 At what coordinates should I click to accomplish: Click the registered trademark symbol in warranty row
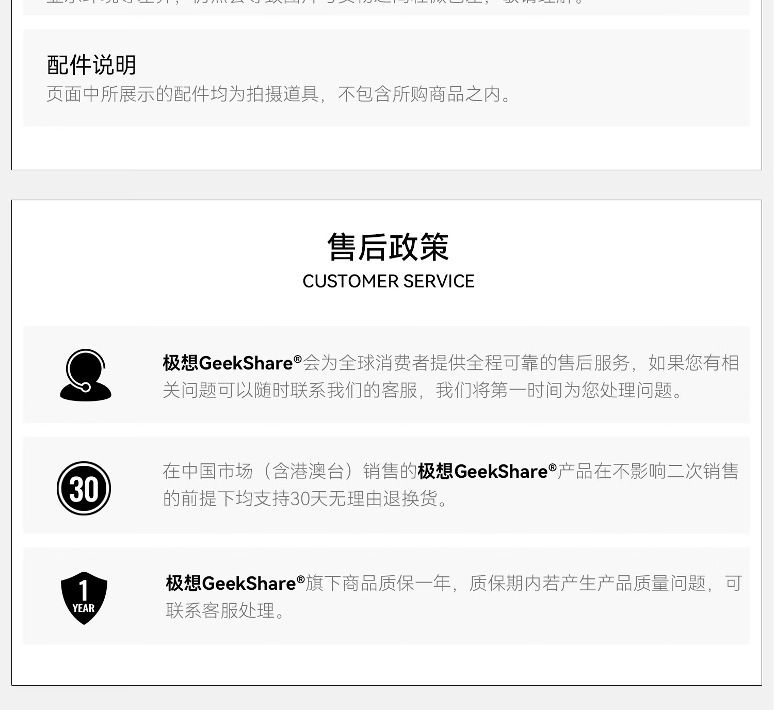[x=301, y=579]
